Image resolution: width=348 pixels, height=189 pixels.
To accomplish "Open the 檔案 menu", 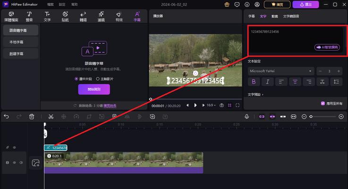I will (51, 4).
